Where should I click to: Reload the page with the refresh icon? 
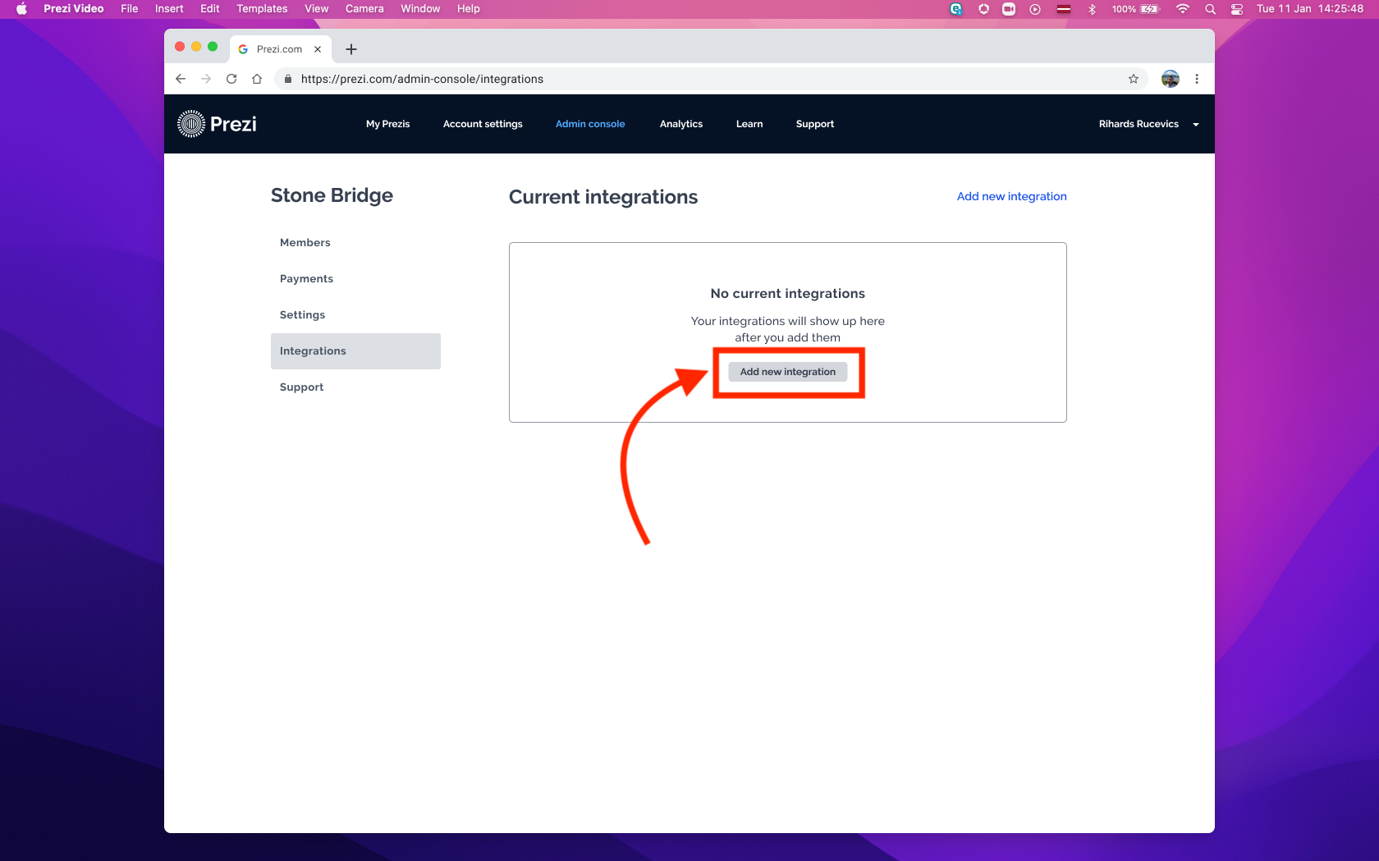pyautogui.click(x=231, y=79)
